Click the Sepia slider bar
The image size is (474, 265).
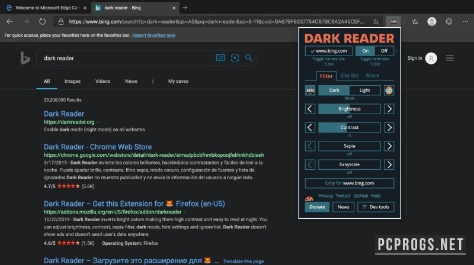[350, 146]
